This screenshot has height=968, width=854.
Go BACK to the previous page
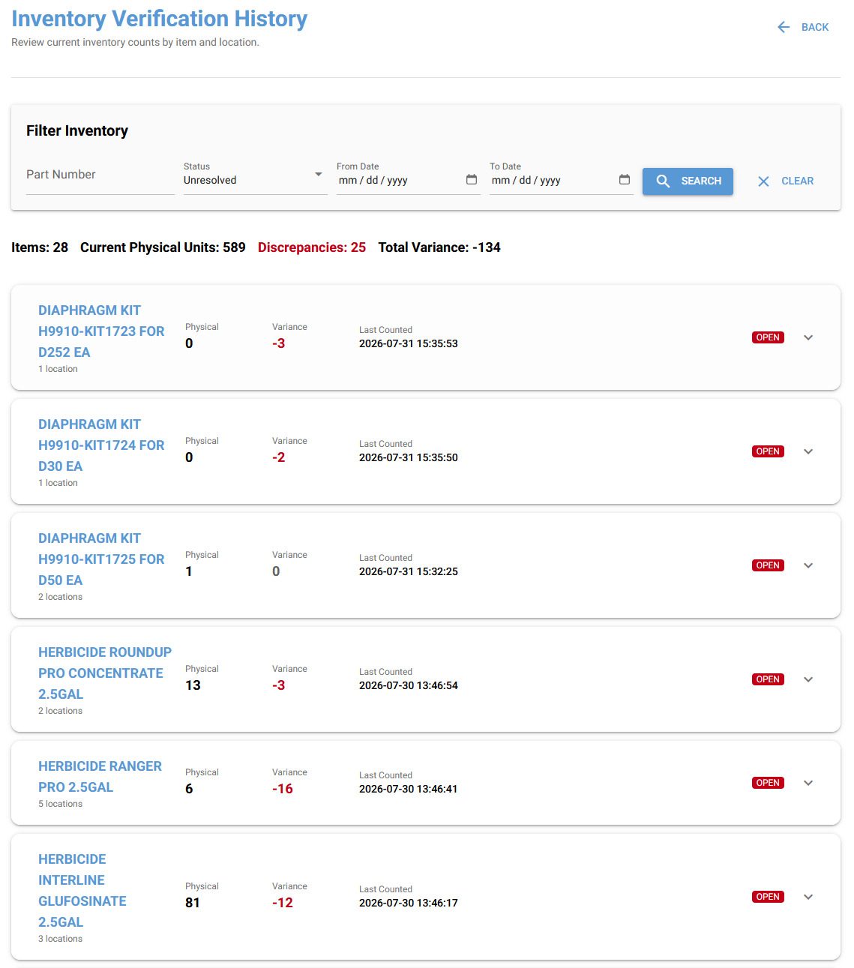pos(803,27)
